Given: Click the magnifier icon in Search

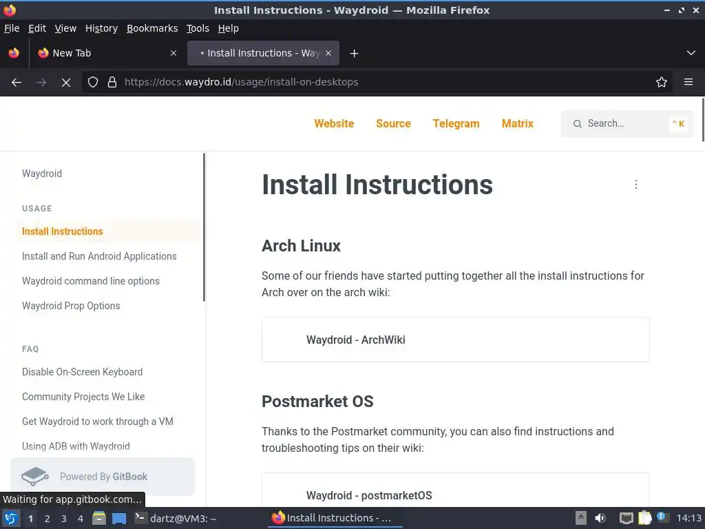Looking at the screenshot, I should 578,124.
